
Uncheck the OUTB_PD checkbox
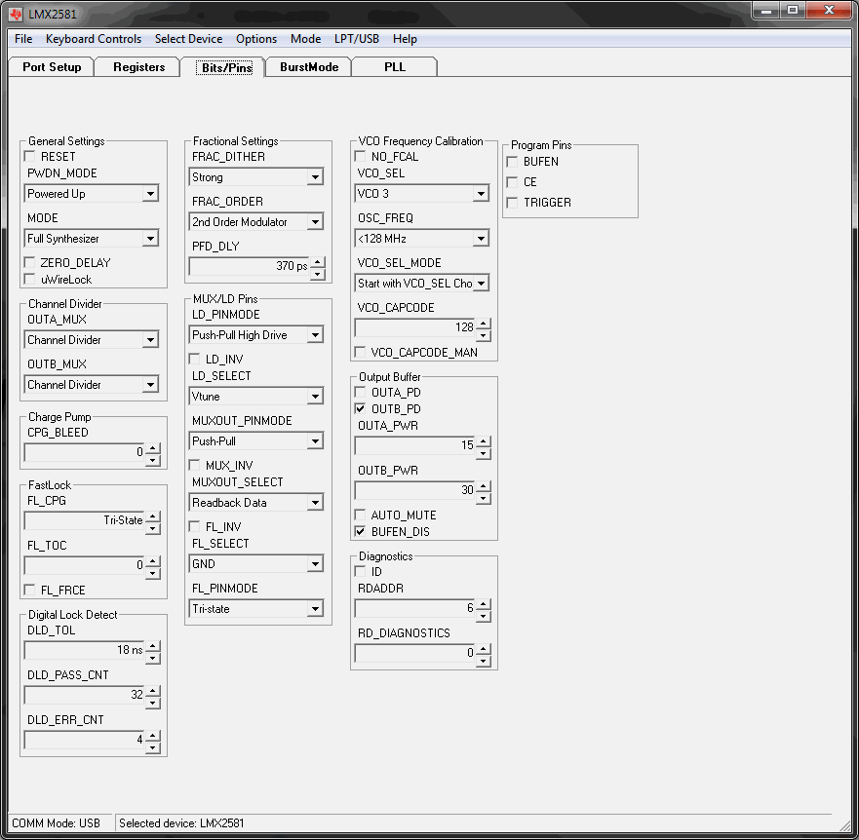361,408
